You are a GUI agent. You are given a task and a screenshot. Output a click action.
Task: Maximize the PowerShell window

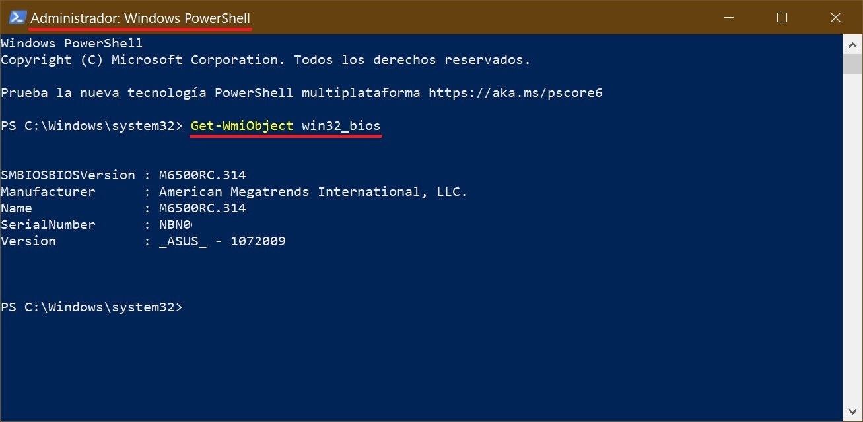pyautogui.click(x=782, y=18)
